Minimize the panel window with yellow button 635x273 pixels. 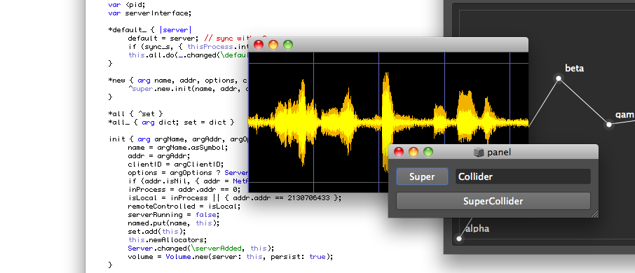click(x=414, y=152)
